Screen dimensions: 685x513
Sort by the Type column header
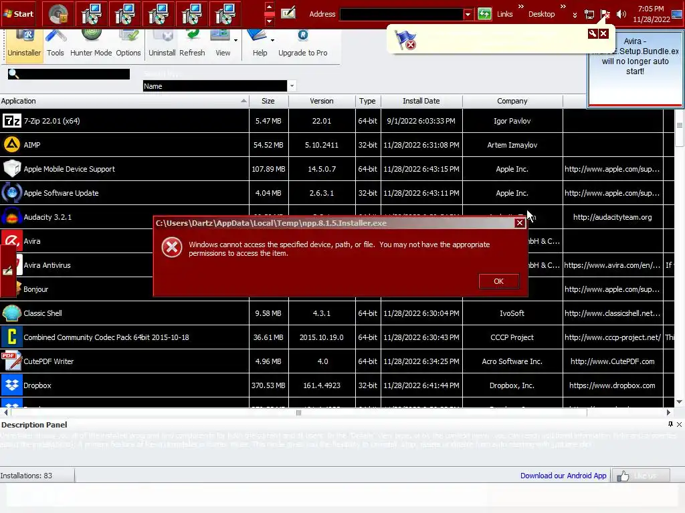[367, 101]
